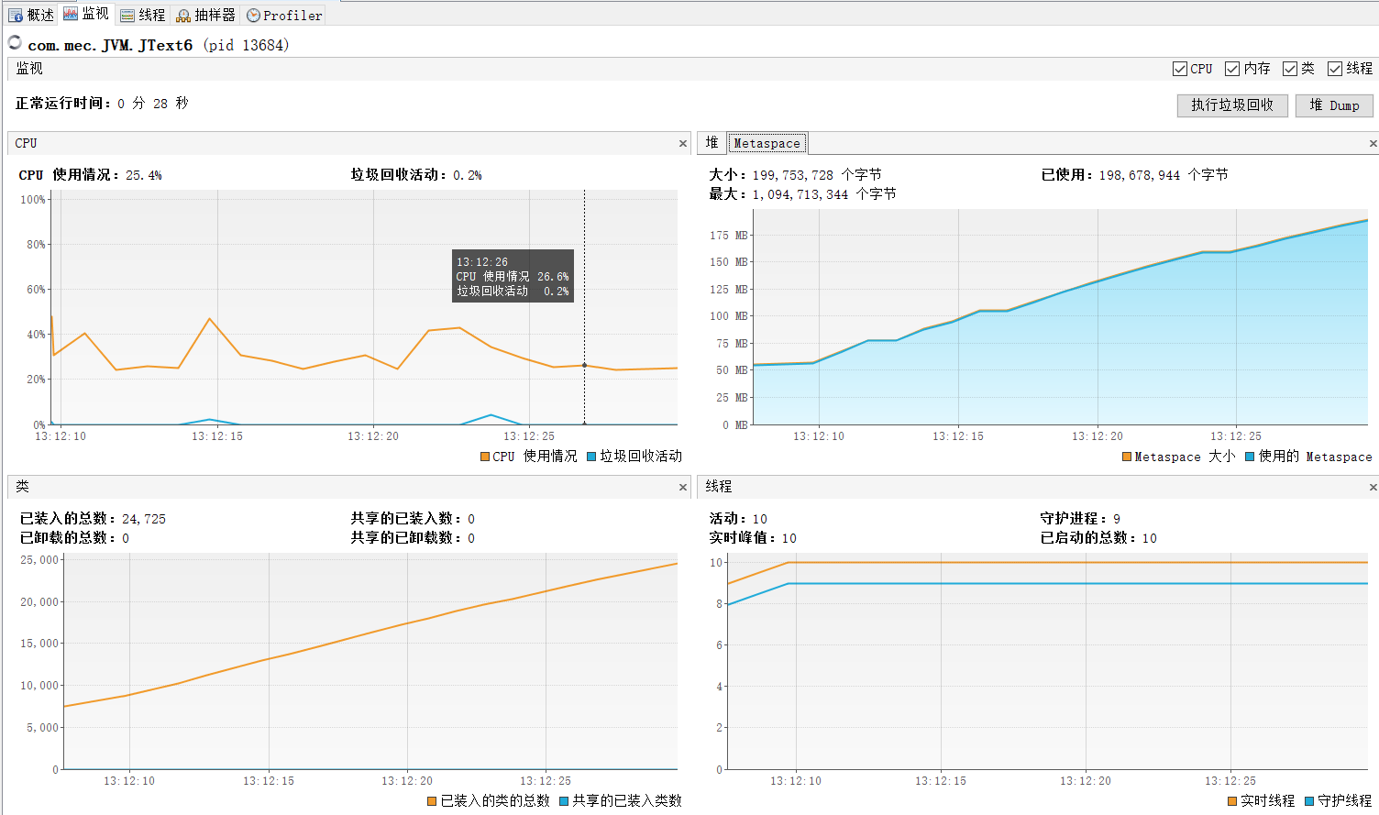Toggle the 内存 checkbox off
1379x815 pixels.
coord(1232,68)
